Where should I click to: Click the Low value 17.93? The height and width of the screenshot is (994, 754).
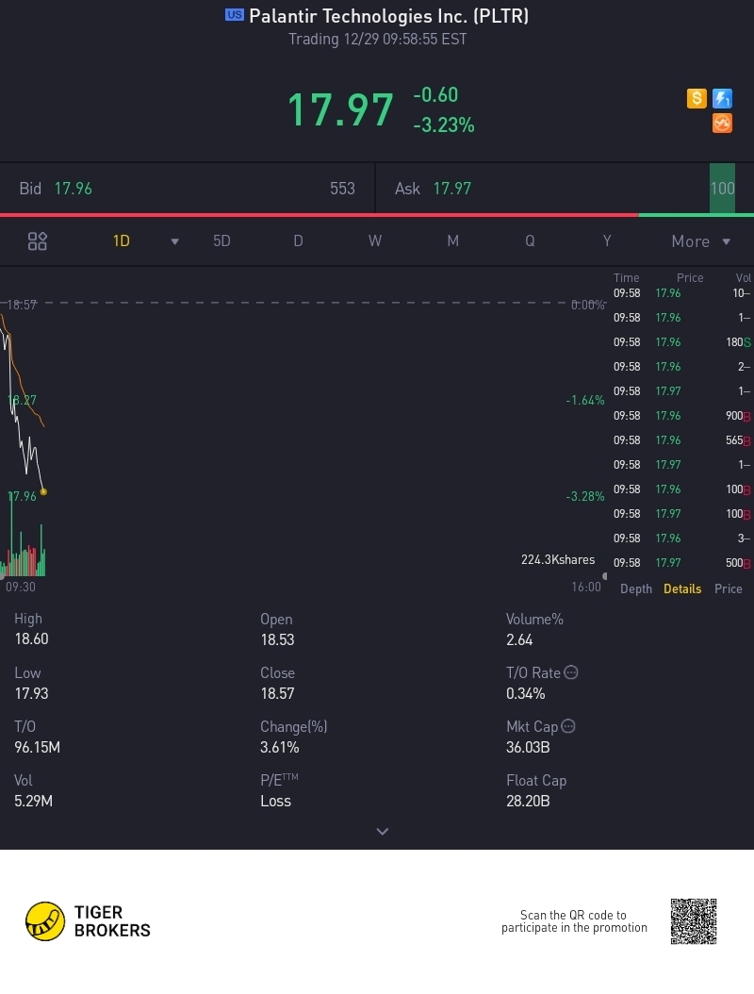[x=31, y=693]
